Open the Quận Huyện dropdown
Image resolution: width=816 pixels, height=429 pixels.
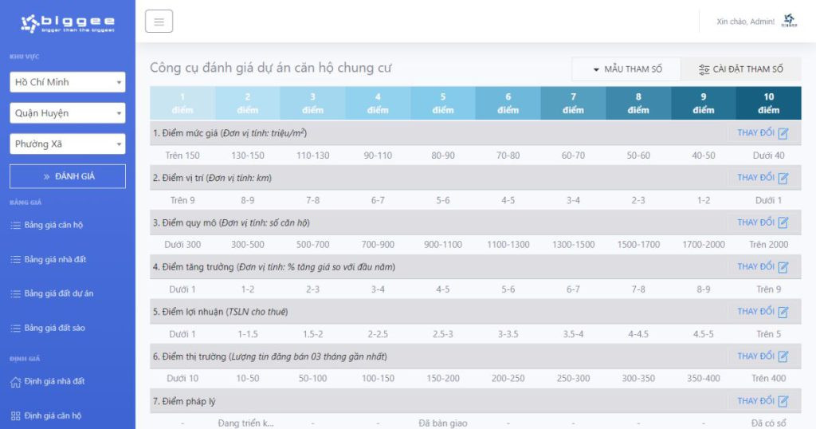tap(68, 113)
